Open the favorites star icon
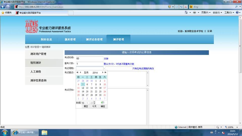 3,13
